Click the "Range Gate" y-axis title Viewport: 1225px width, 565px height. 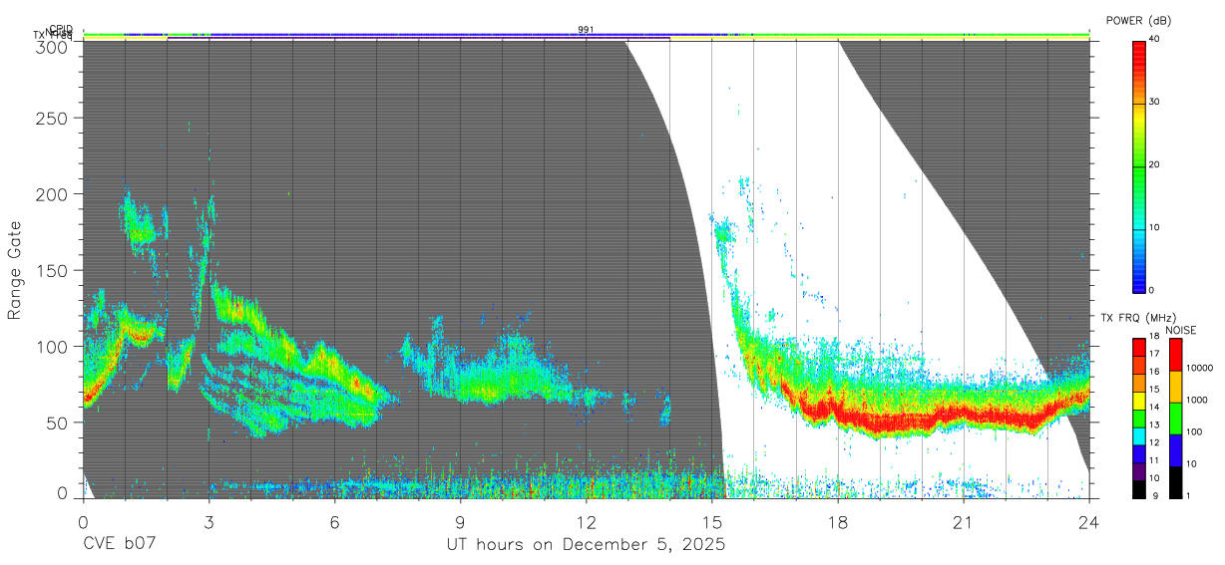pos(15,271)
